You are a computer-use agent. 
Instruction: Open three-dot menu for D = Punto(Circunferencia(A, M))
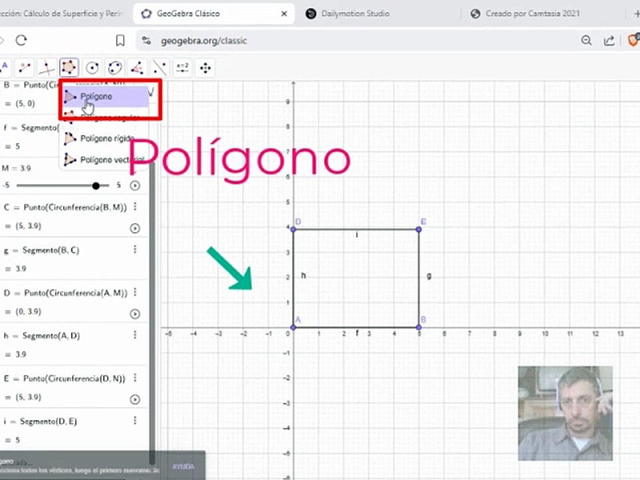135,292
